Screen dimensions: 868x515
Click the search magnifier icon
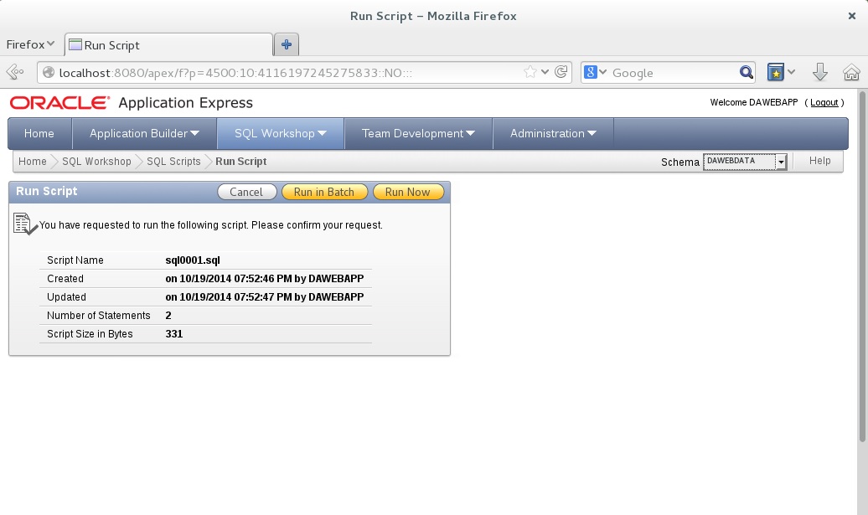746,73
